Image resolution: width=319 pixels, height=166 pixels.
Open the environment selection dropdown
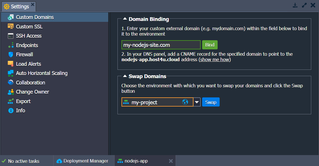pos(196,102)
